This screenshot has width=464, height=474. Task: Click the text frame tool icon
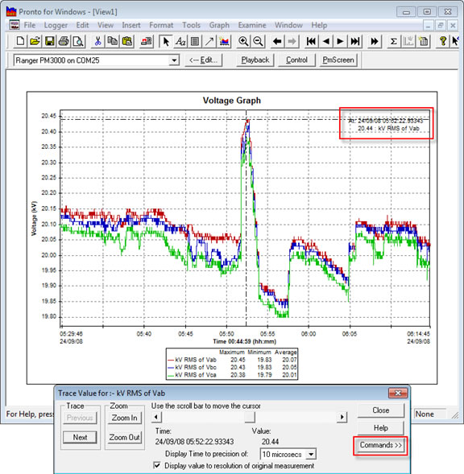[x=195, y=41]
